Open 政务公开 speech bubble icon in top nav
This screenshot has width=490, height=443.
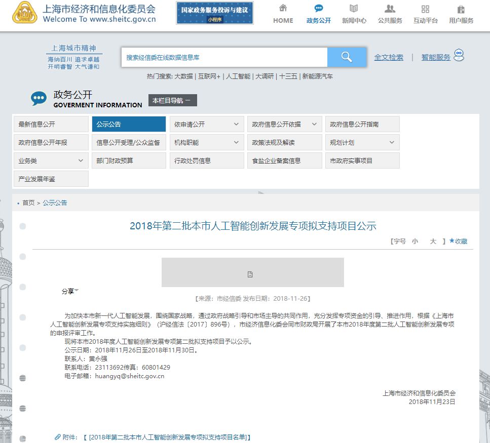click(x=318, y=9)
